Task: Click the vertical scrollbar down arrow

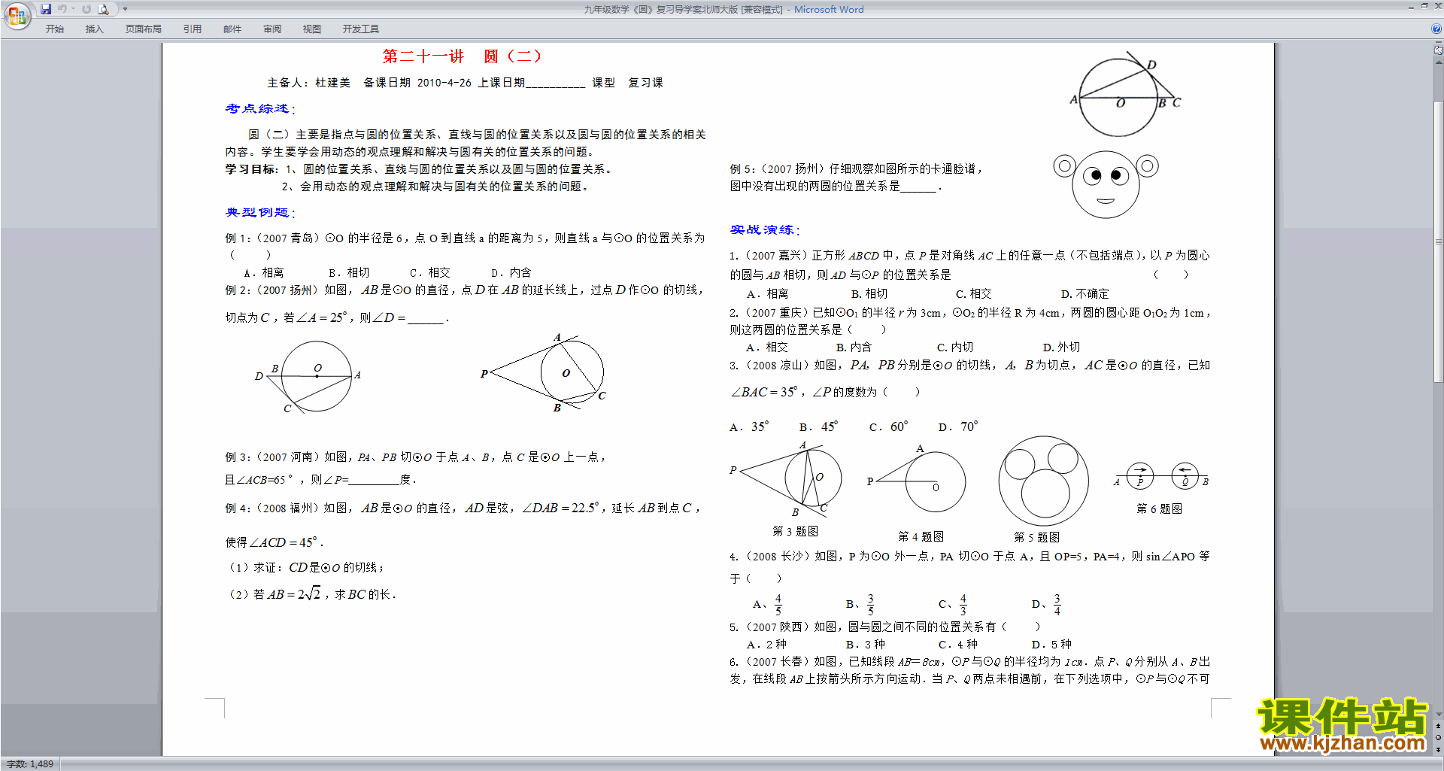Action: tap(1439, 715)
